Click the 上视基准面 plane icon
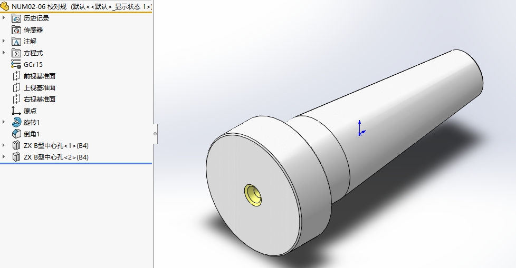 point(16,88)
